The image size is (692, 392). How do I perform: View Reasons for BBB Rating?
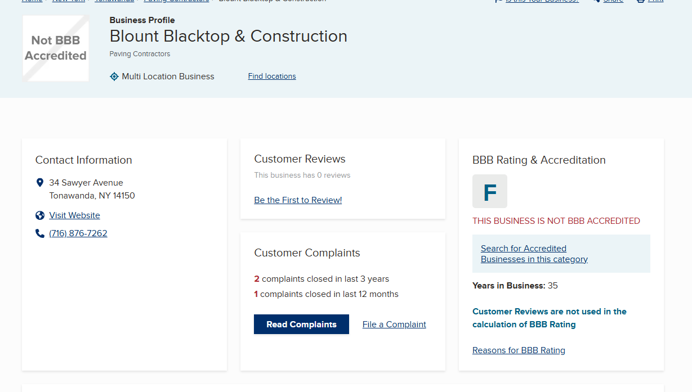point(519,350)
